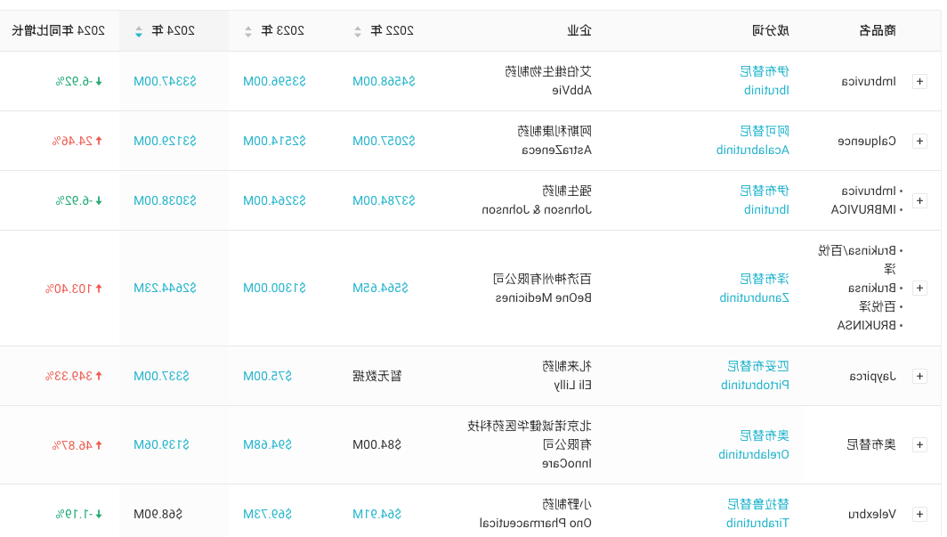Click the $139.06M sales value
Image resolution: width=947 pixels, height=537 pixels.
(161, 445)
